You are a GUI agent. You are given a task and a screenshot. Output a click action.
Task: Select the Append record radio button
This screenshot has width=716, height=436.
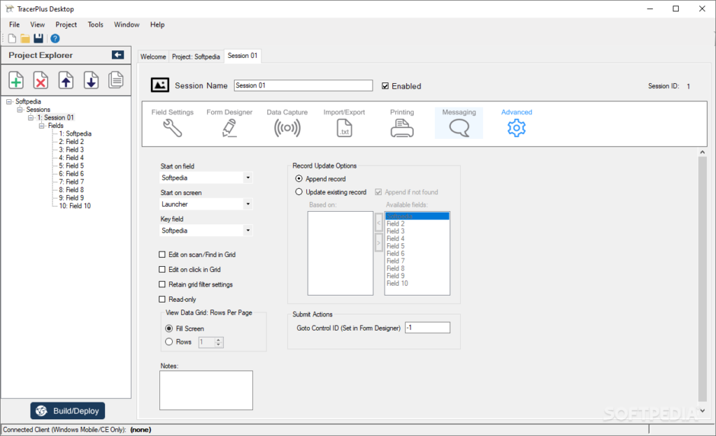(x=299, y=178)
